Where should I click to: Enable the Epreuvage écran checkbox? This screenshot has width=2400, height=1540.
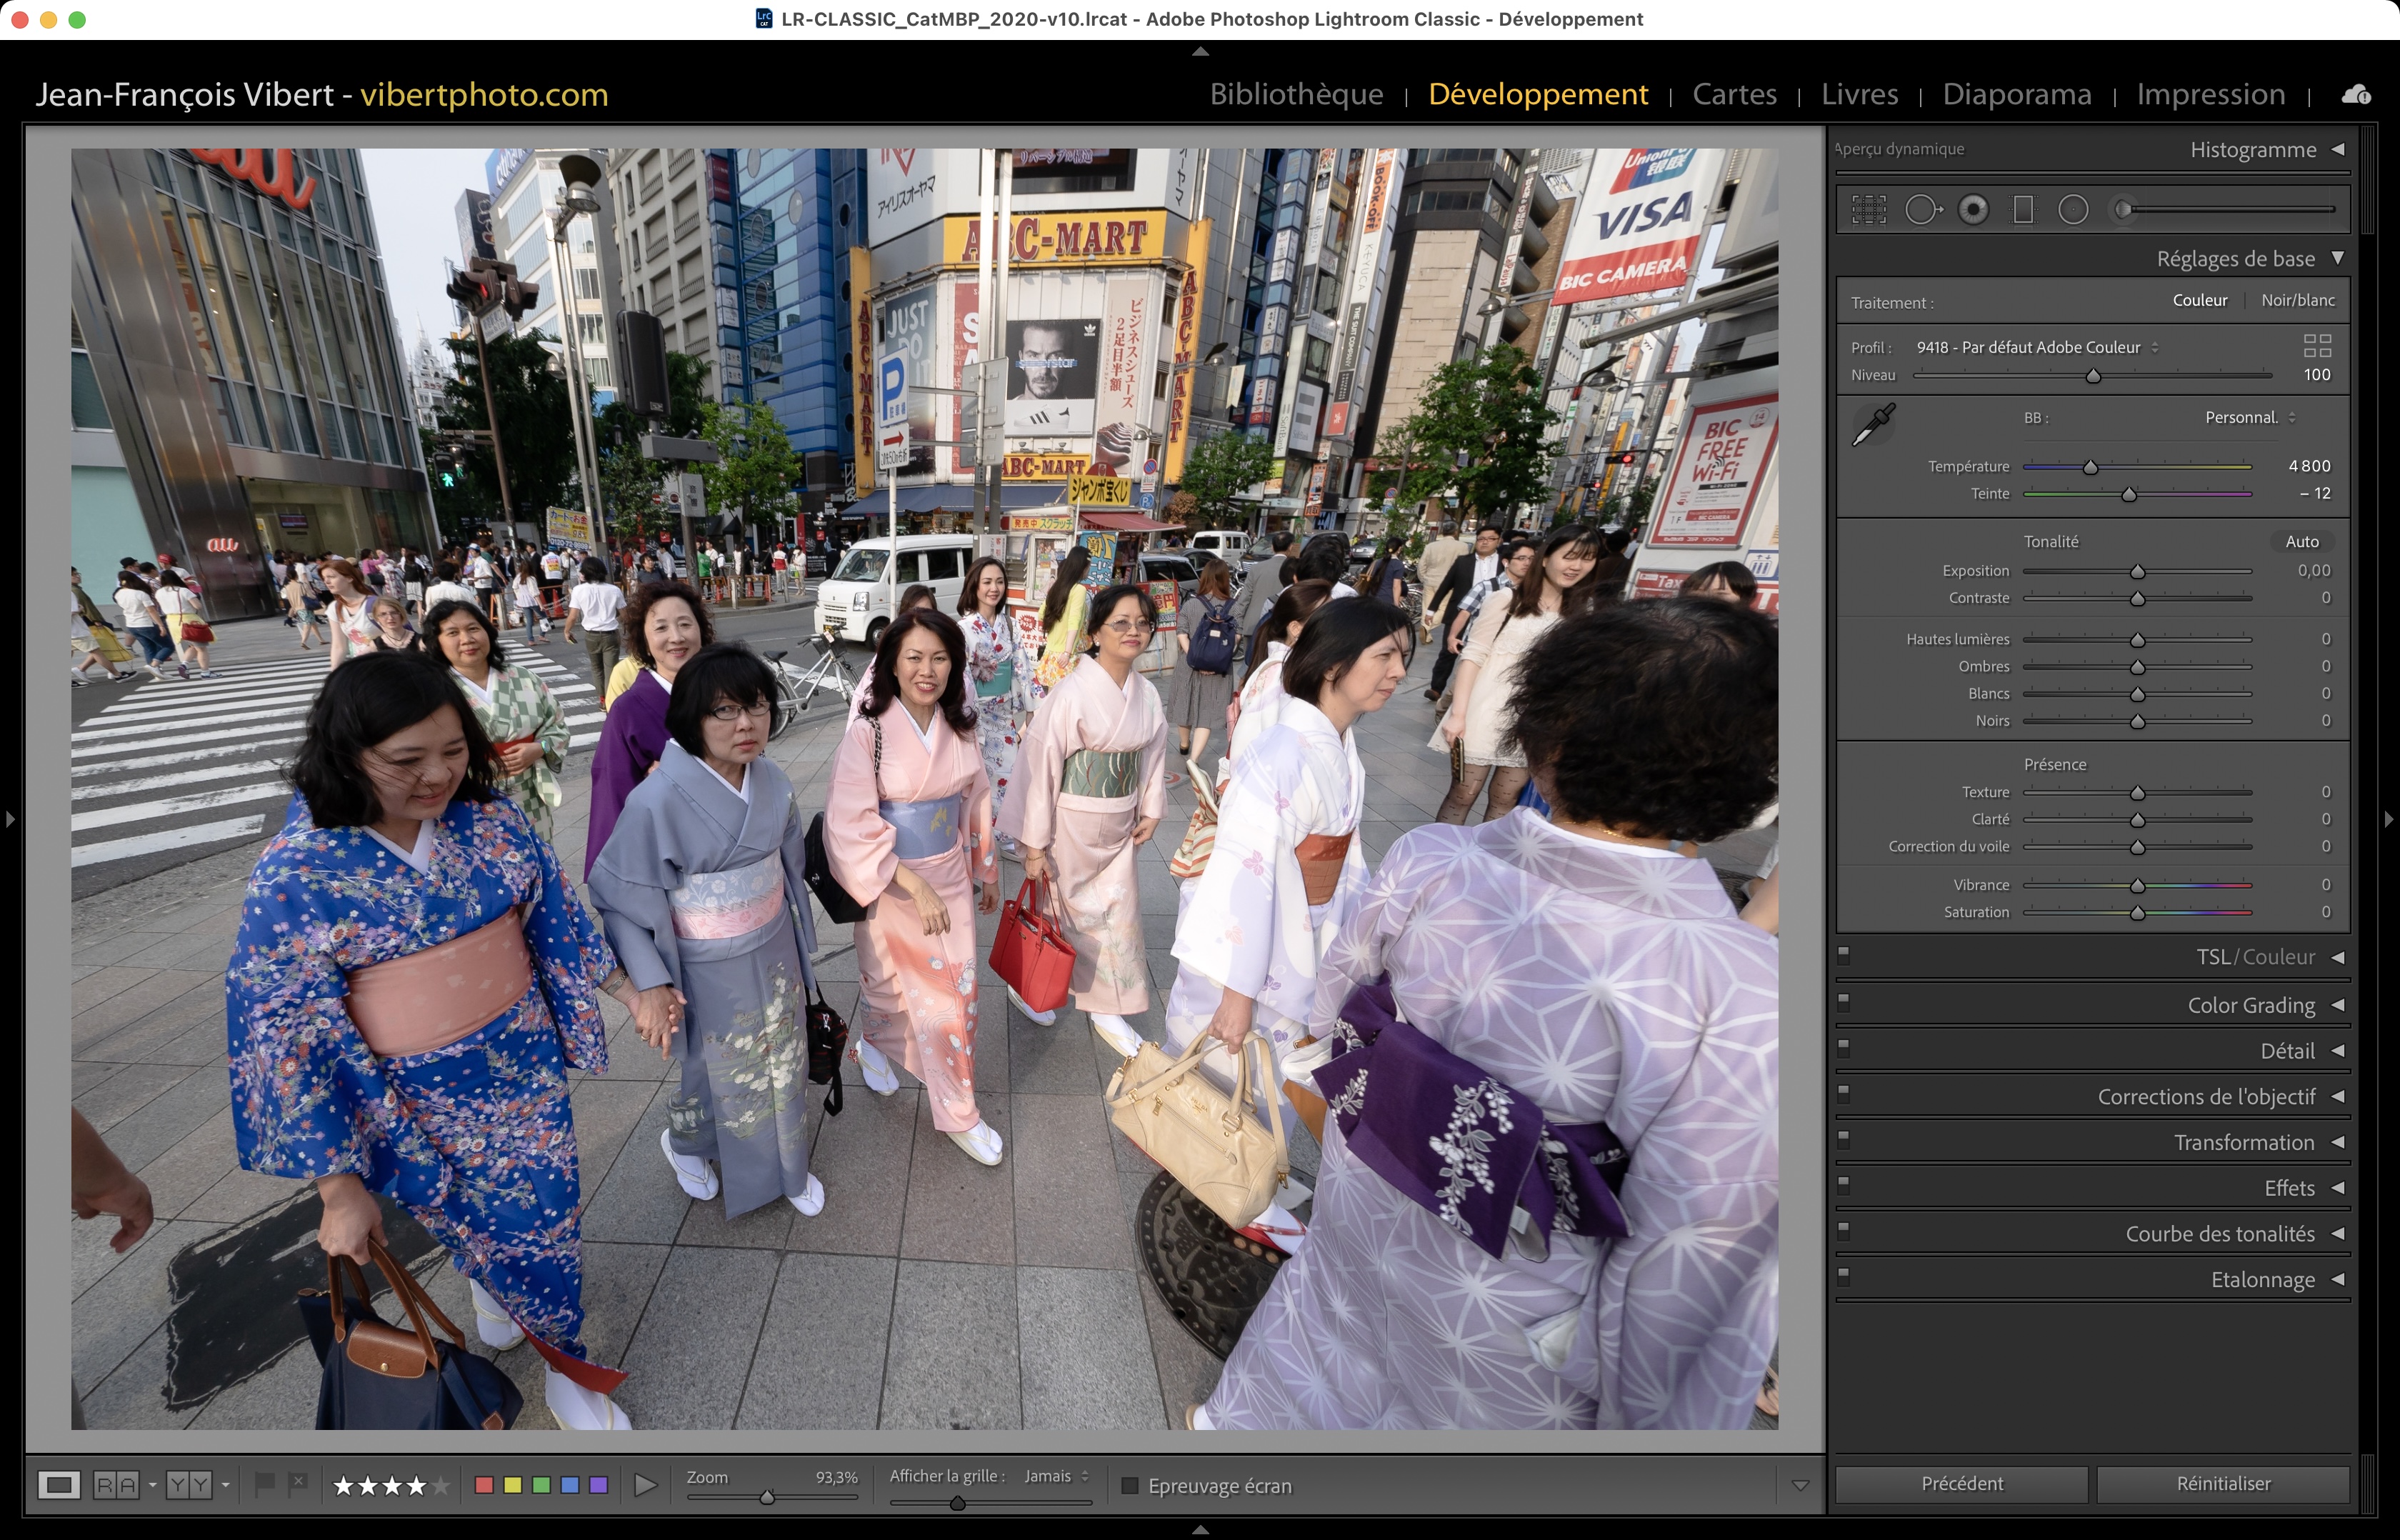click(x=1130, y=1485)
